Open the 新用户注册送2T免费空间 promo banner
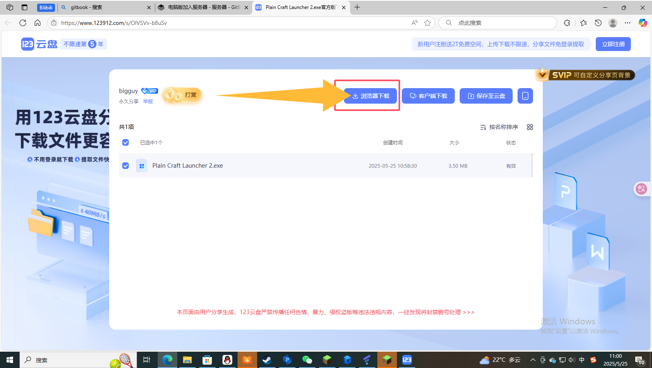 (x=501, y=44)
